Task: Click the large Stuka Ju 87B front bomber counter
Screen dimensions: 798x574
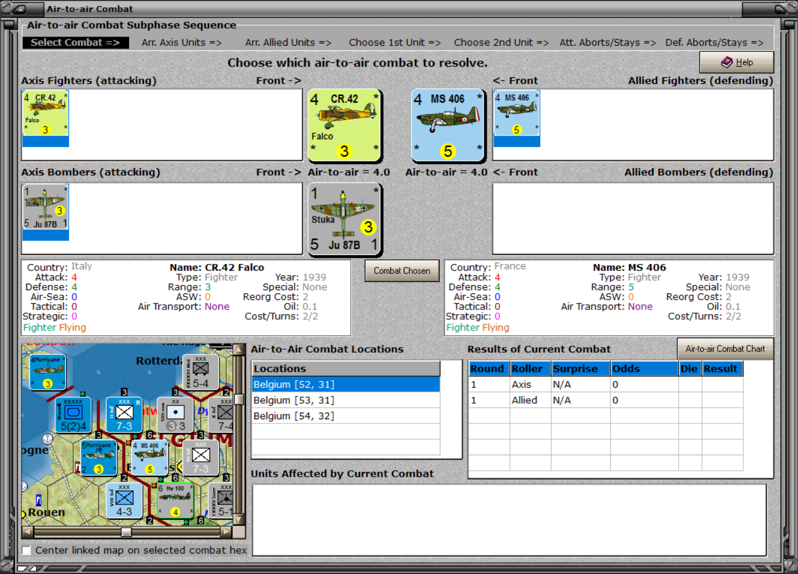Action: point(345,219)
